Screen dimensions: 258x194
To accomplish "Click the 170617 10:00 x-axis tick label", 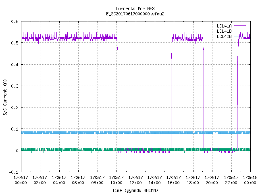I will [x=116, y=180].
